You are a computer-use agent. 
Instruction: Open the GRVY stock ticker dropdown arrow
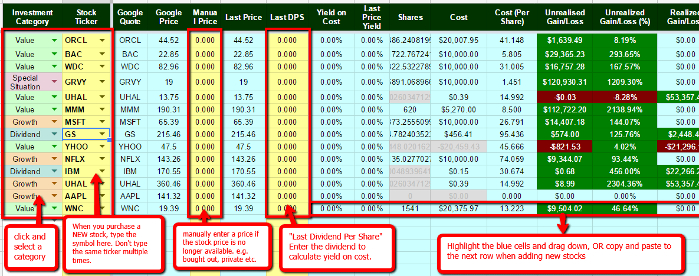(103, 82)
